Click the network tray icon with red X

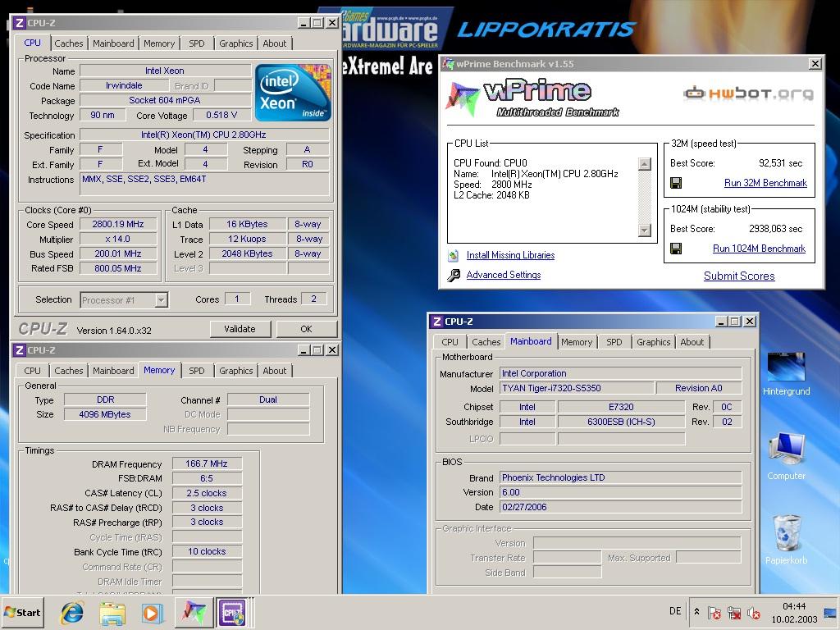(734, 612)
